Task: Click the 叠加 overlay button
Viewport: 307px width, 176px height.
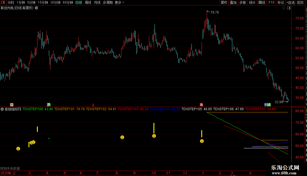Action: tap(233, 2)
